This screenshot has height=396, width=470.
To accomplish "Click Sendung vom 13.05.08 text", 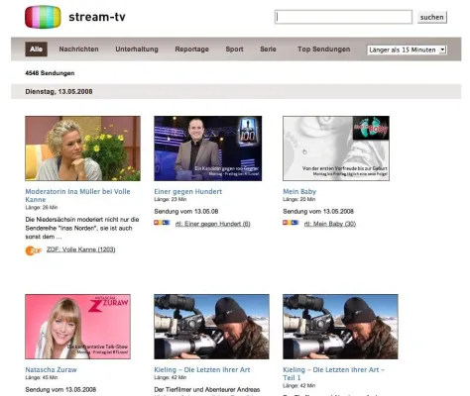I will pyautogui.click(x=186, y=211).
